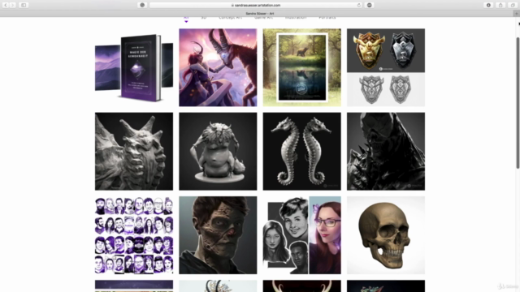Open the purple book cover artwork
The width and height of the screenshot is (520, 292).
[134, 67]
